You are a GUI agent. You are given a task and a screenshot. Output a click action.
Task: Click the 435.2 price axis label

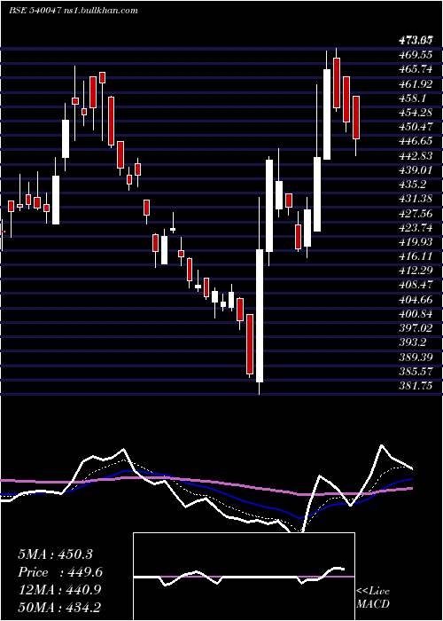(413, 185)
